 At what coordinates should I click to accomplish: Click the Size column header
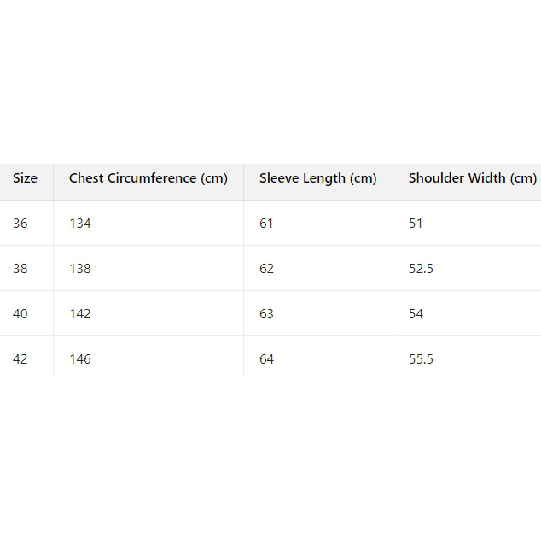[26, 178]
